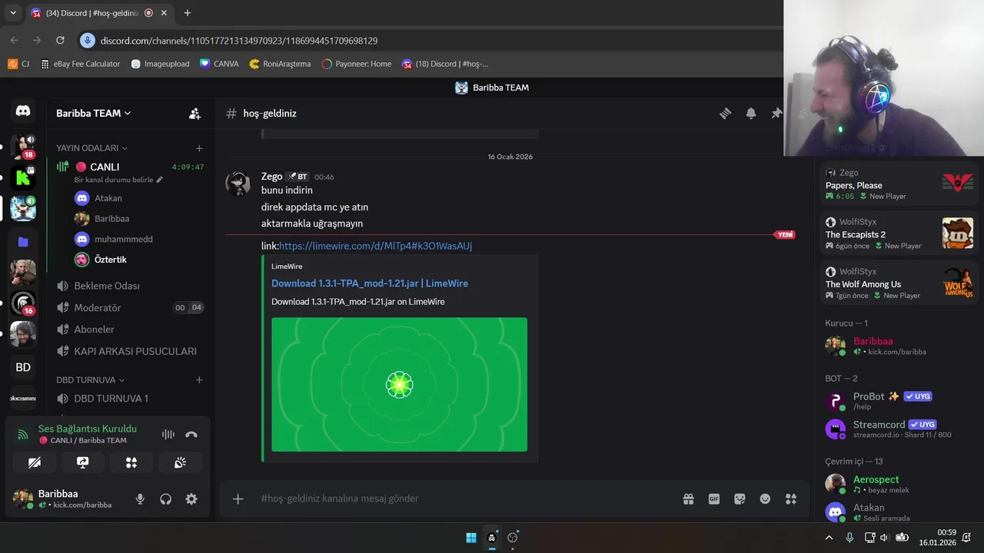This screenshot has width=984, height=553.
Task: Open the sticker picker
Action: [x=740, y=498]
